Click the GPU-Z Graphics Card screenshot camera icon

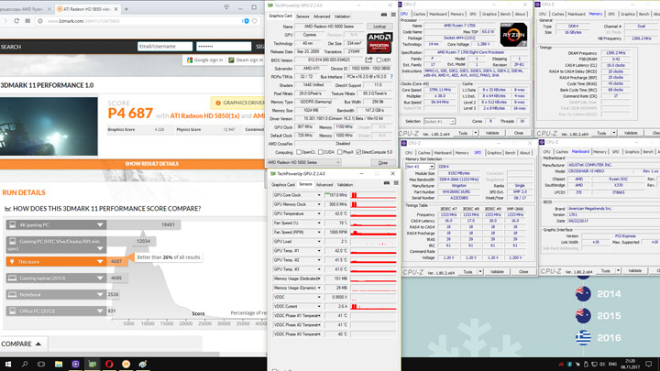tap(384, 16)
